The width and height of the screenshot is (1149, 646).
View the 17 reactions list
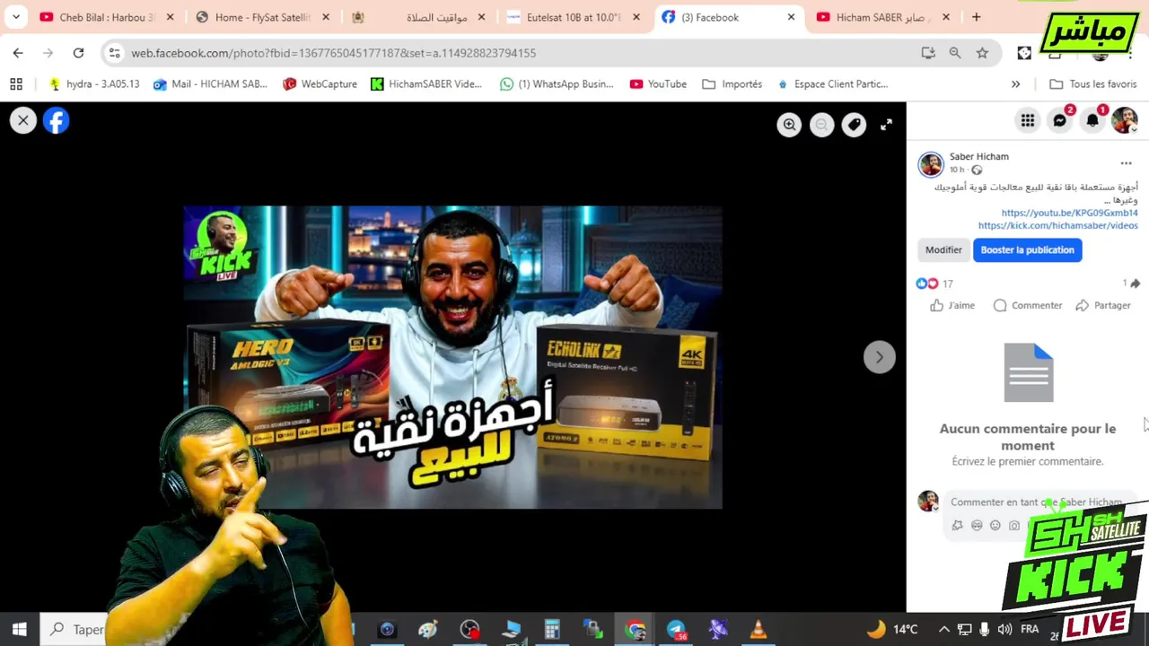[x=934, y=284]
